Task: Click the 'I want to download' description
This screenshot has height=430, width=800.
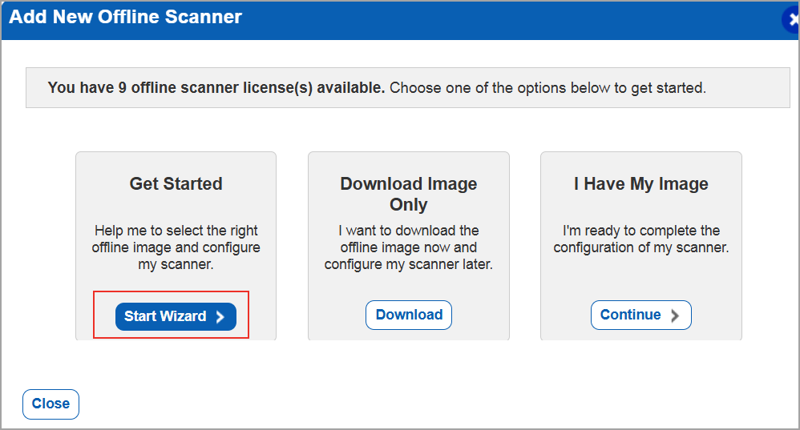Action: [x=409, y=247]
